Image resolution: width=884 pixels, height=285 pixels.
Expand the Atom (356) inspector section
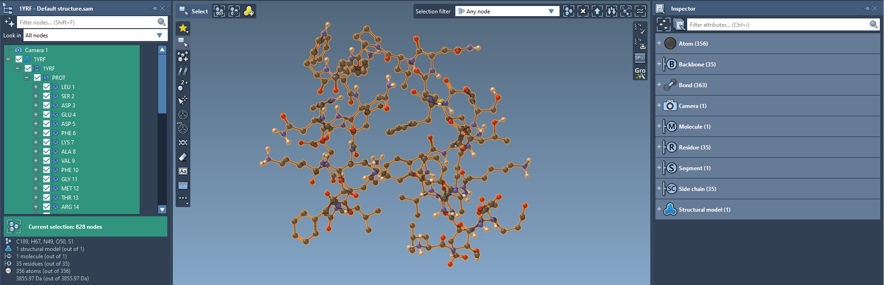point(659,43)
